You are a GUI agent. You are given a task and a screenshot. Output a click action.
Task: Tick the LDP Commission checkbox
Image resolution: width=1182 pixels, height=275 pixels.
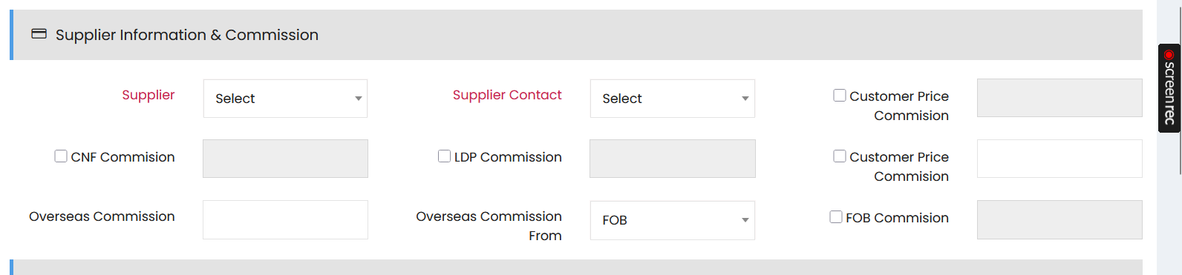pyautogui.click(x=444, y=156)
